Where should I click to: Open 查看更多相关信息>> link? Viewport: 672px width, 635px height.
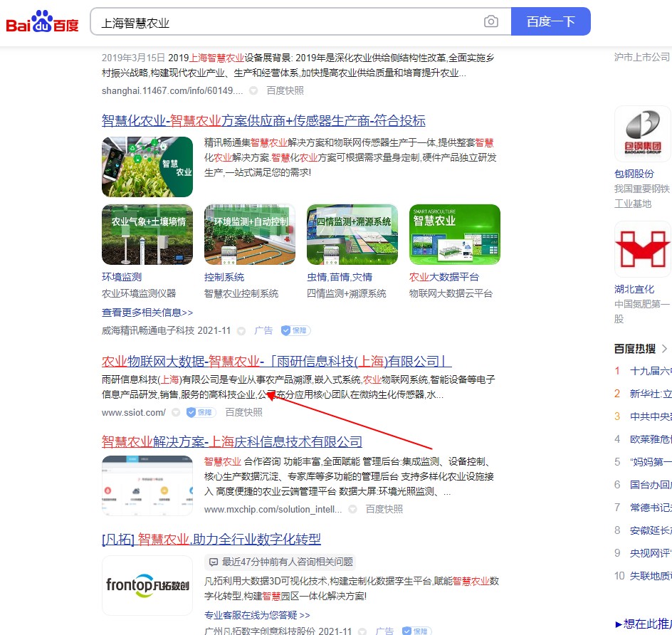pyautogui.click(x=147, y=313)
